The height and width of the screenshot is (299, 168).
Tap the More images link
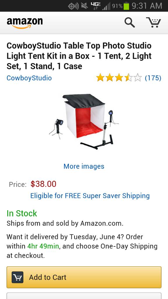click(84, 166)
